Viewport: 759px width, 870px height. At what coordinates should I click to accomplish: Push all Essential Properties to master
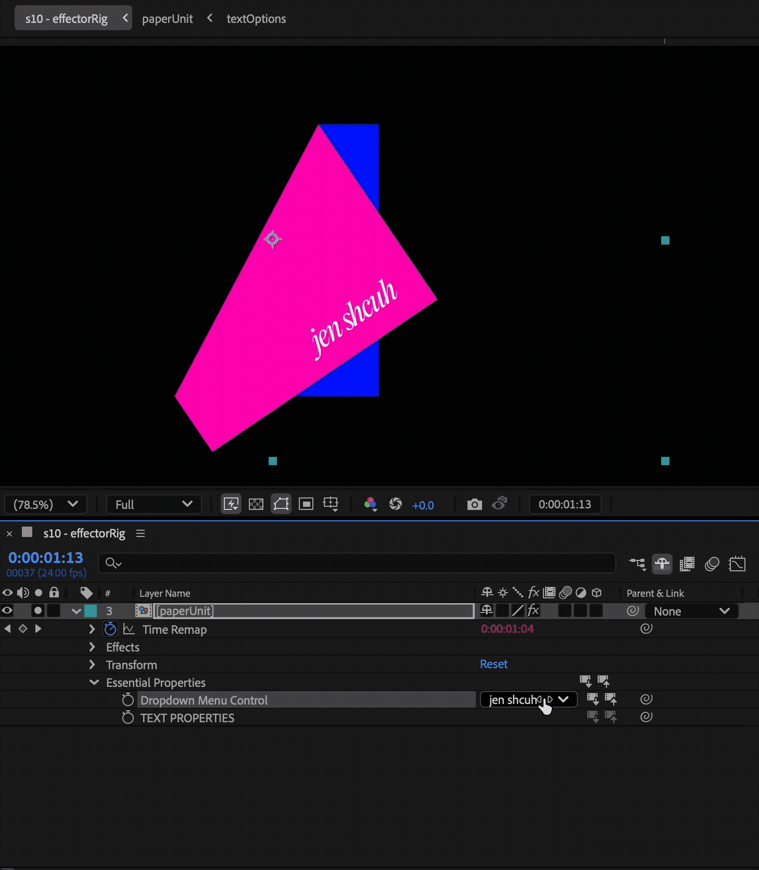click(x=603, y=681)
